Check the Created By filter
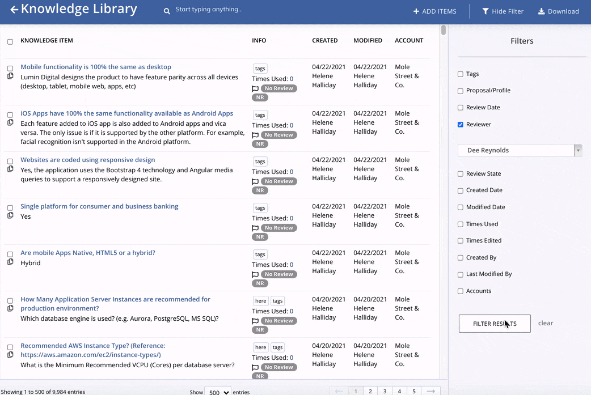 pyautogui.click(x=460, y=258)
